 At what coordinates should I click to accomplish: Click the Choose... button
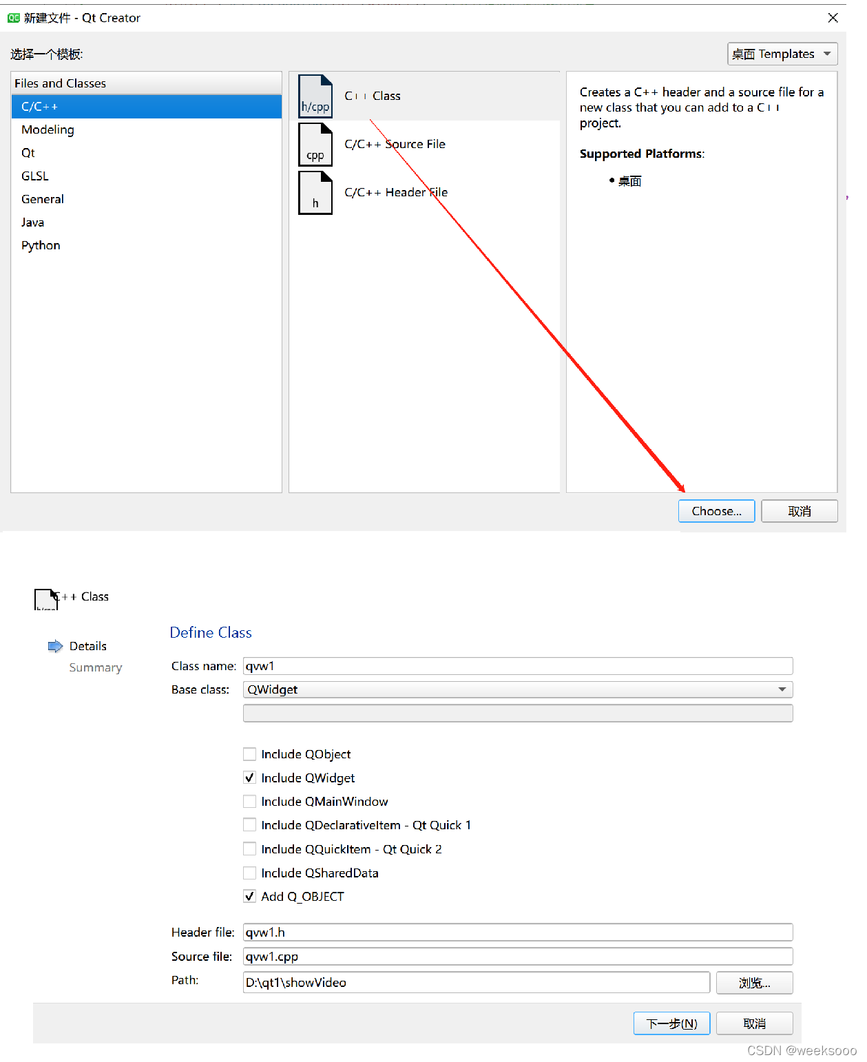tap(716, 511)
